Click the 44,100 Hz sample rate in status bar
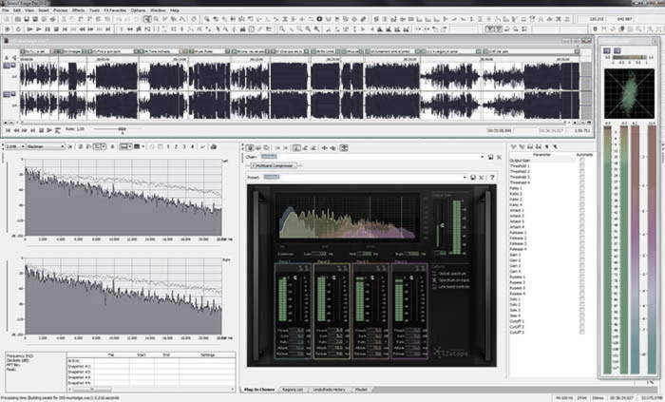Screen dimensions: 665x402 point(562,398)
